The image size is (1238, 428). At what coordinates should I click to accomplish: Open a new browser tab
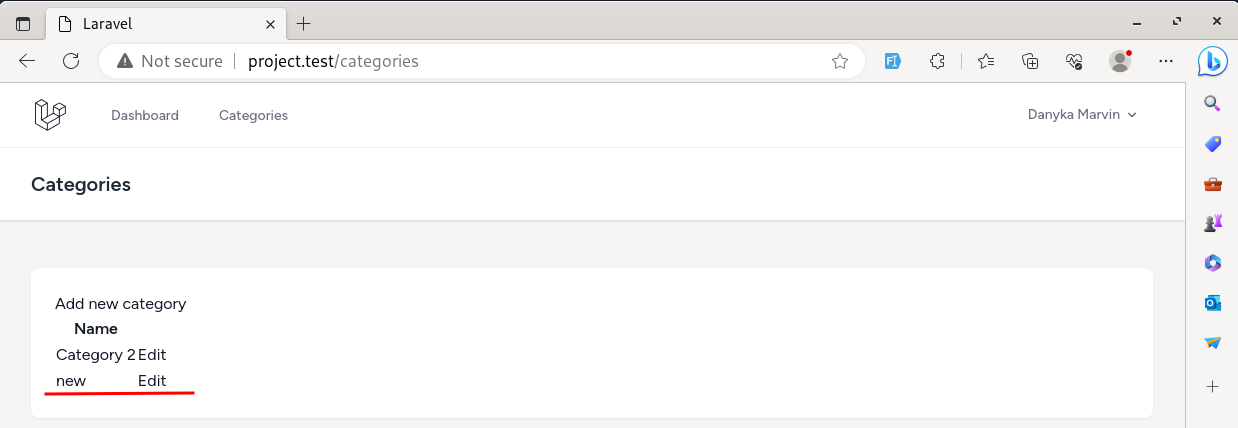coord(304,23)
